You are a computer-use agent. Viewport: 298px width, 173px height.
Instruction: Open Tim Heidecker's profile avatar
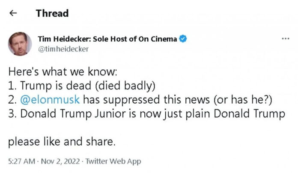tap(20, 44)
